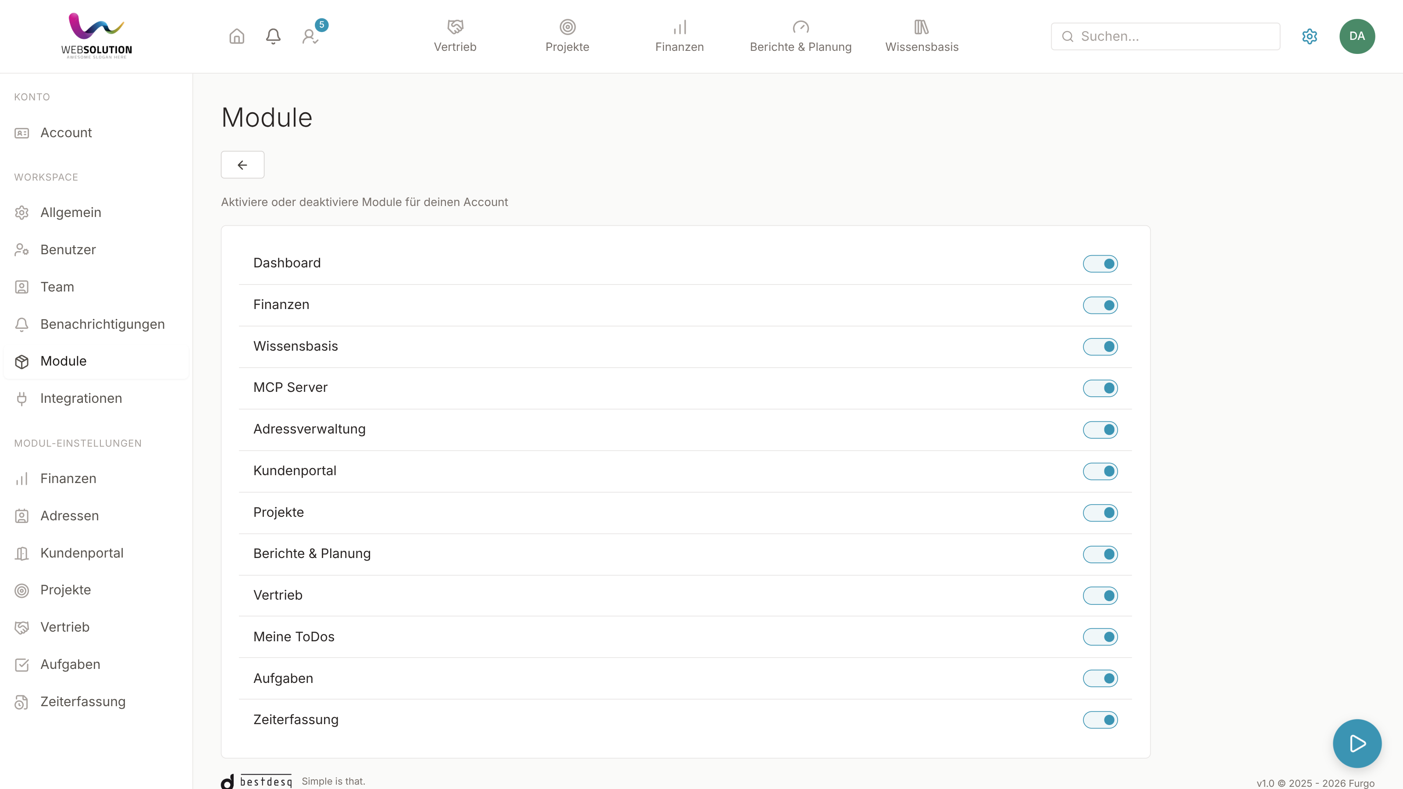Open the home icon in top bar

236,36
